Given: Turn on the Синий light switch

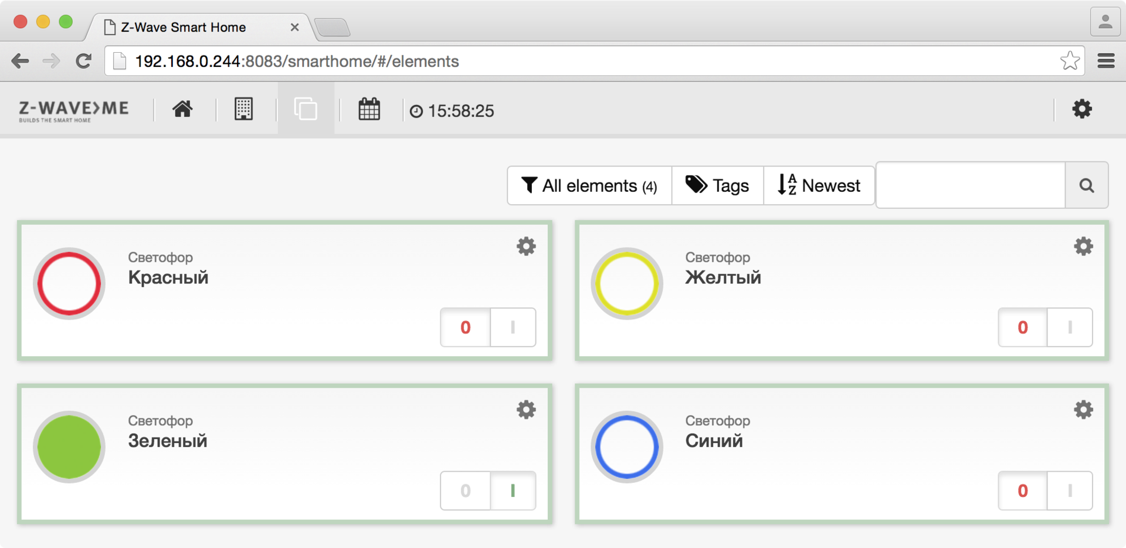Looking at the screenshot, I should [1070, 491].
